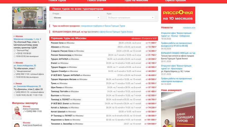Open 'Турция: Стамбул из Москвы' tour
This screenshot has width=227, height=127.
tap(104, 71)
